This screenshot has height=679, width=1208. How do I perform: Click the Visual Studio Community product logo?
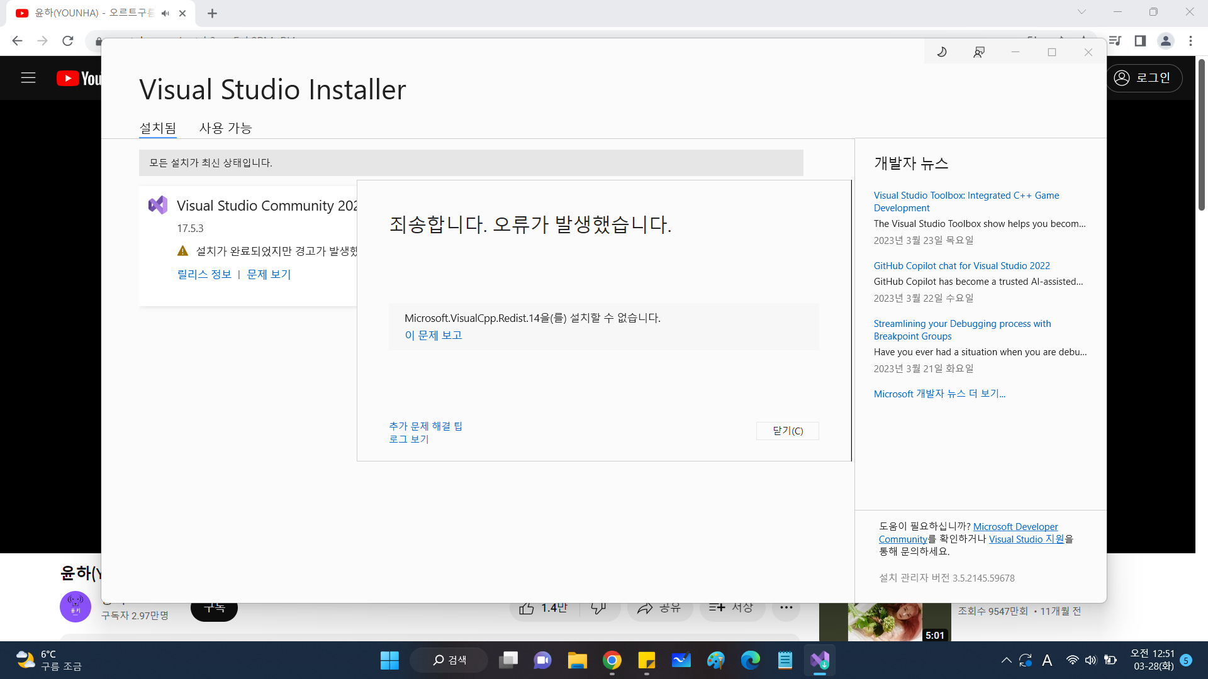pos(158,205)
